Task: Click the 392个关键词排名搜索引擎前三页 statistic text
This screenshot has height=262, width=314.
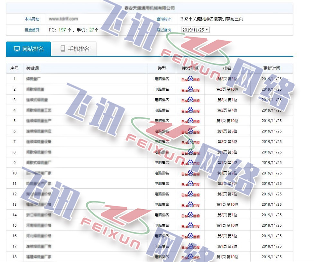Action: click(212, 19)
